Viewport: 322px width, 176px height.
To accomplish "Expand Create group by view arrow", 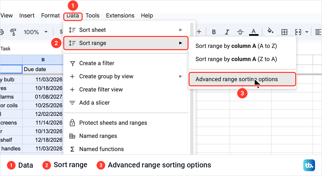I will [x=181, y=76].
